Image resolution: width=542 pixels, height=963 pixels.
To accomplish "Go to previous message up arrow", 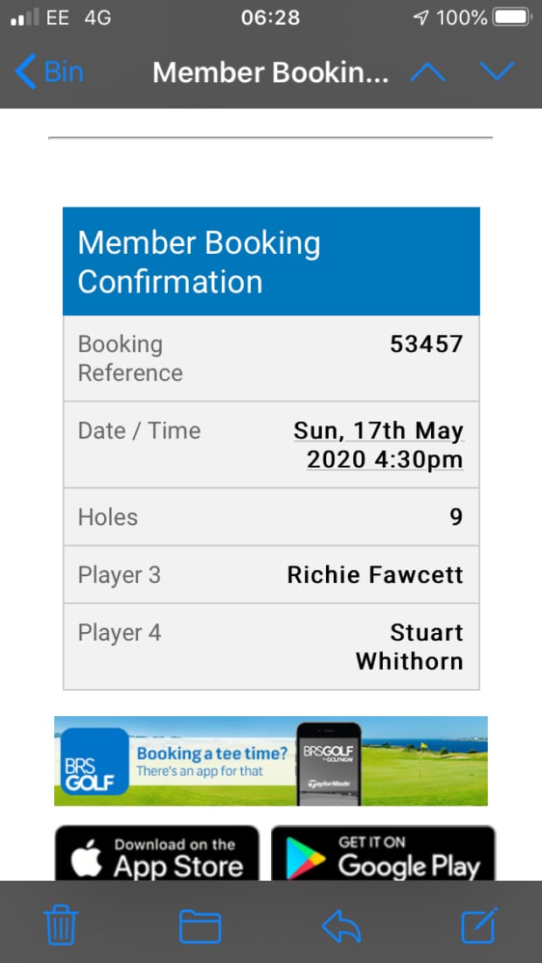I will pyautogui.click(x=427, y=72).
